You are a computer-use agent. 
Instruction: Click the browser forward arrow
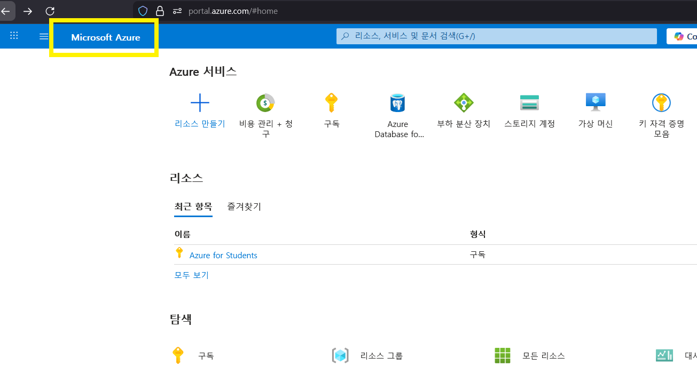[x=28, y=11]
